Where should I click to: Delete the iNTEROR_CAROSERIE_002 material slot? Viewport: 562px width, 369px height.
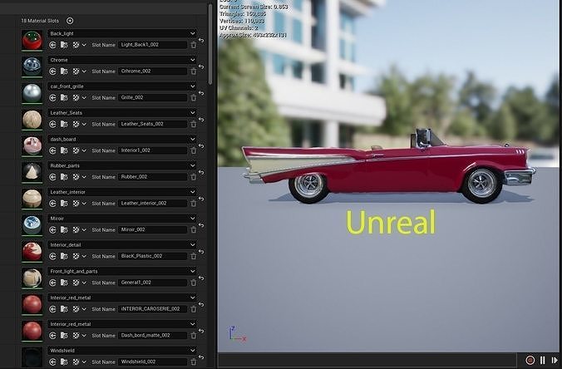tap(194, 309)
